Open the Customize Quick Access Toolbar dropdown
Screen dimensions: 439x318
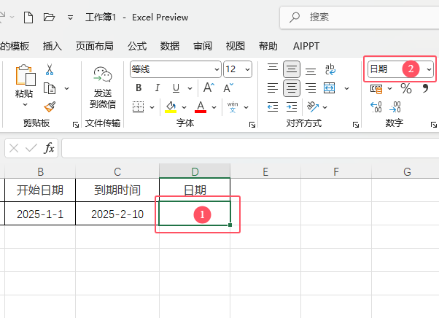click(70, 18)
